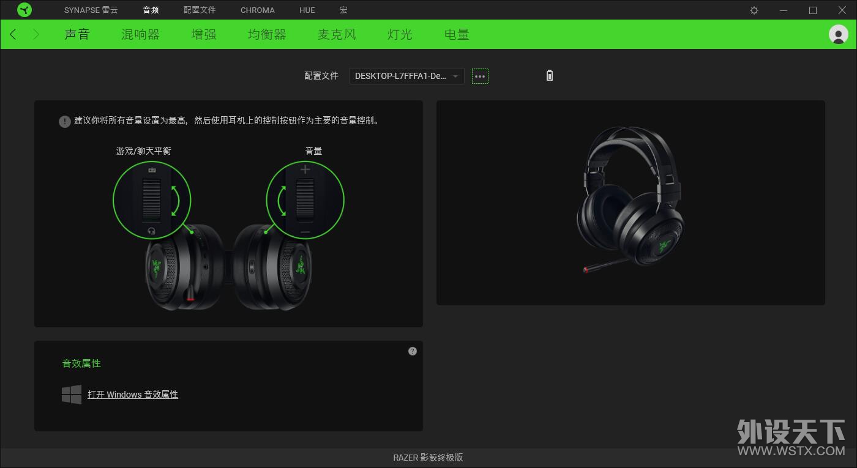Image resolution: width=857 pixels, height=468 pixels.
Task: Open the CHROMA menu
Action: click(x=258, y=10)
